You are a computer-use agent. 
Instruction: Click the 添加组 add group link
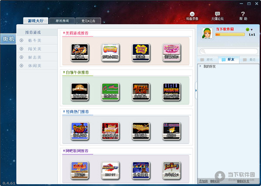(203, 181)
